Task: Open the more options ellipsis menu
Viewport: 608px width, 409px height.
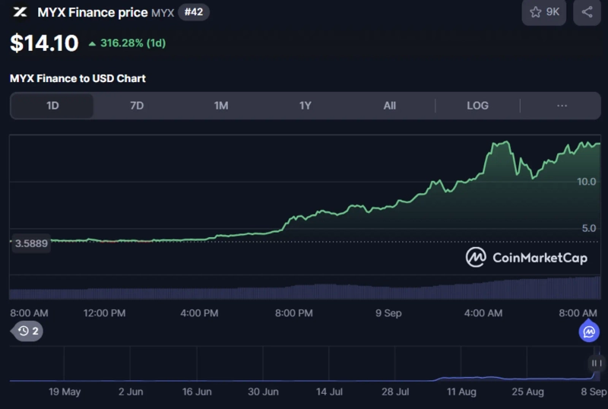Action: 562,106
